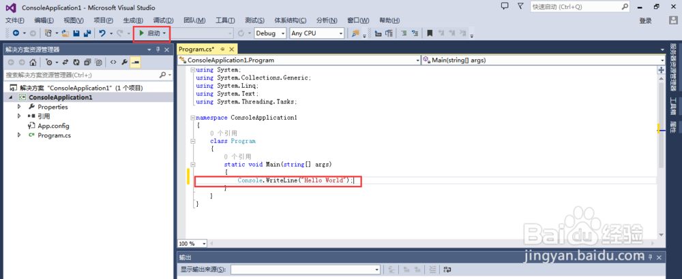This screenshot has width=682, height=279.
Task: Open the 帮助(H) menu
Action: point(389,20)
